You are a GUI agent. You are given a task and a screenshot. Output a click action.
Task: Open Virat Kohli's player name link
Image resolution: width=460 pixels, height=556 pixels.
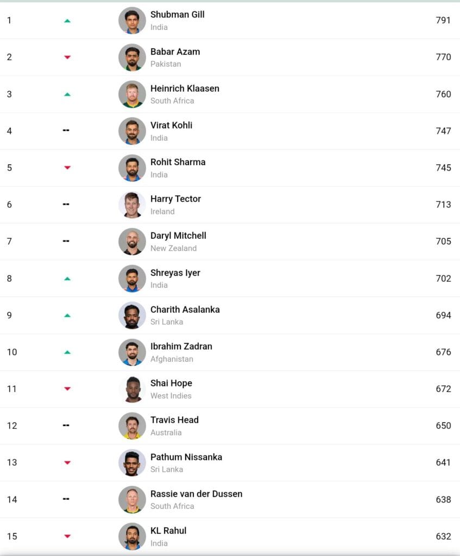click(x=171, y=125)
